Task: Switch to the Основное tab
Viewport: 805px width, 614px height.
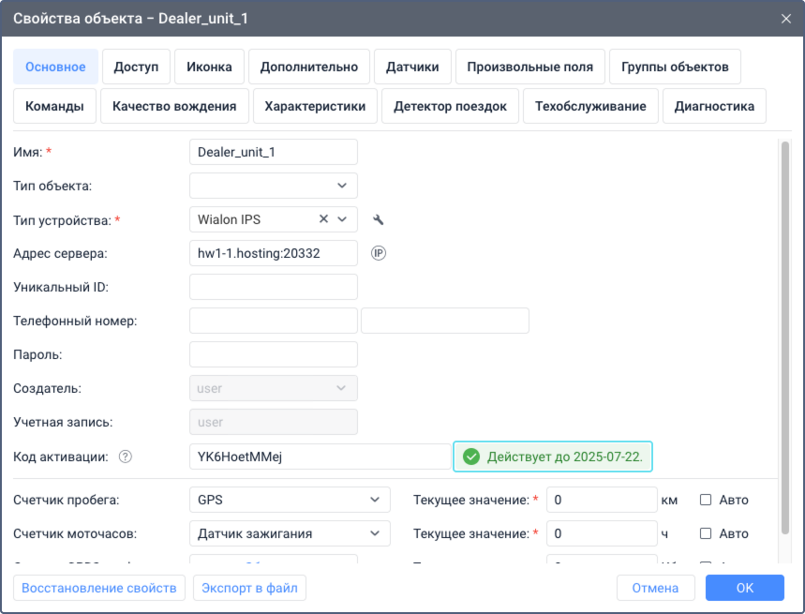Action: [55, 67]
